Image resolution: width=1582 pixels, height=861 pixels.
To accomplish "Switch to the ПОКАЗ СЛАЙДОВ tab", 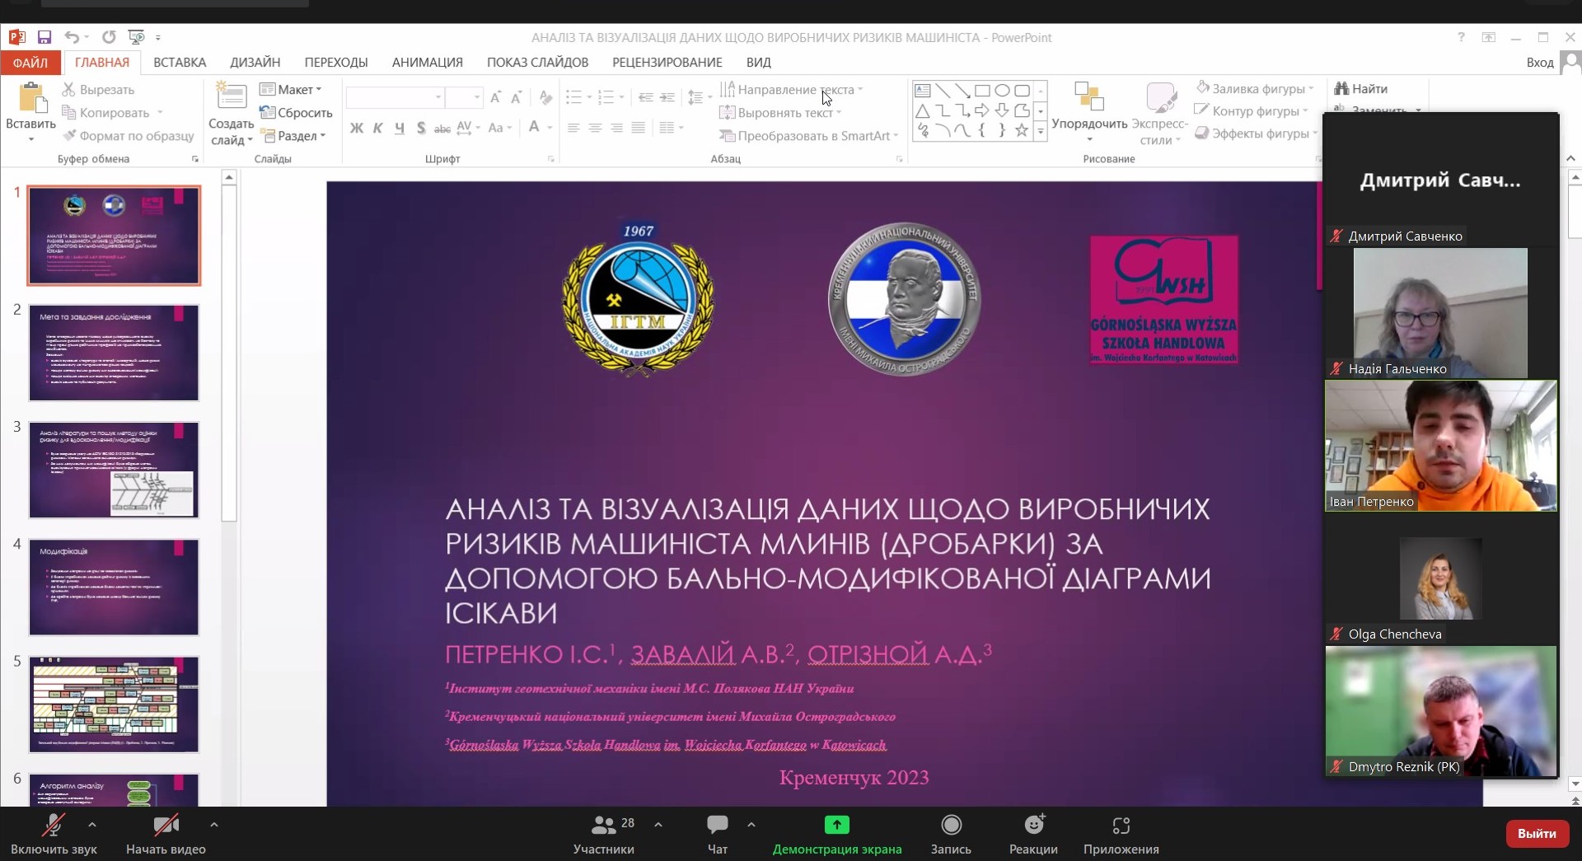I will pyautogui.click(x=537, y=63).
